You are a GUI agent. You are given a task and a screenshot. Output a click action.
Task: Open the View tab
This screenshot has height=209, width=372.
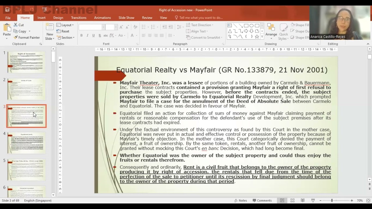tap(163, 18)
